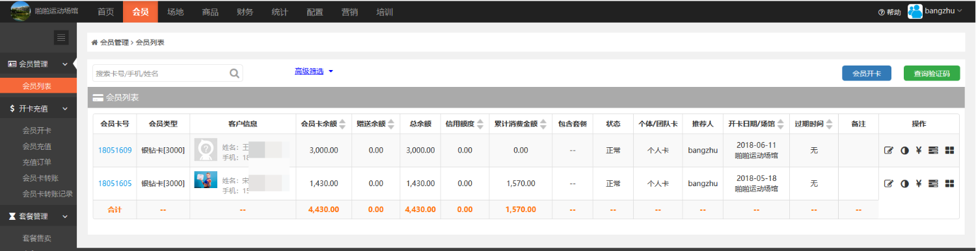The image size is (976, 251).
Task: Open the 统计 top menu
Action: [280, 12]
